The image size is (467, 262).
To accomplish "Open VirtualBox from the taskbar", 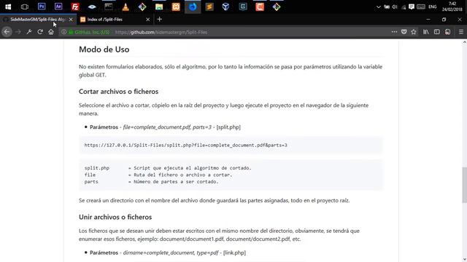I will 226,7.
